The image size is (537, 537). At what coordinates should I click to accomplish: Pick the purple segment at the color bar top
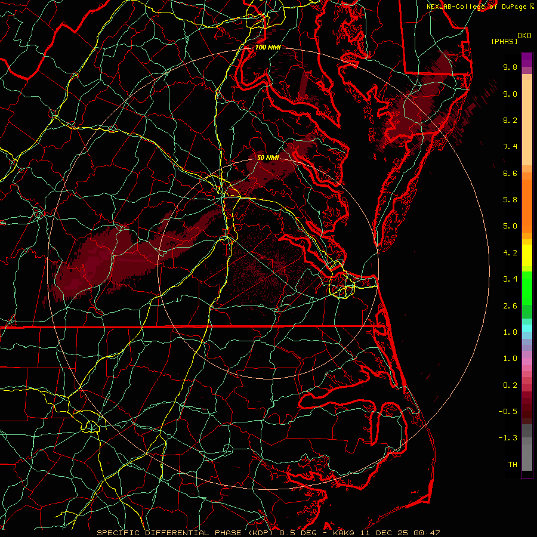[x=527, y=60]
